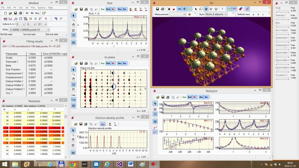The image size is (299, 168).
Task: Select the arrow pointer tool in 3D toolbar
Action: [196, 9]
